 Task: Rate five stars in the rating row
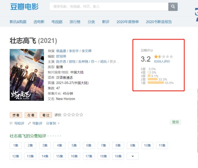point(81,115)
